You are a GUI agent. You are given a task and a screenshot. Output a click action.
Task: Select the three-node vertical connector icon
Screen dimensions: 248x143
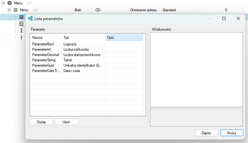click(x=21, y=31)
